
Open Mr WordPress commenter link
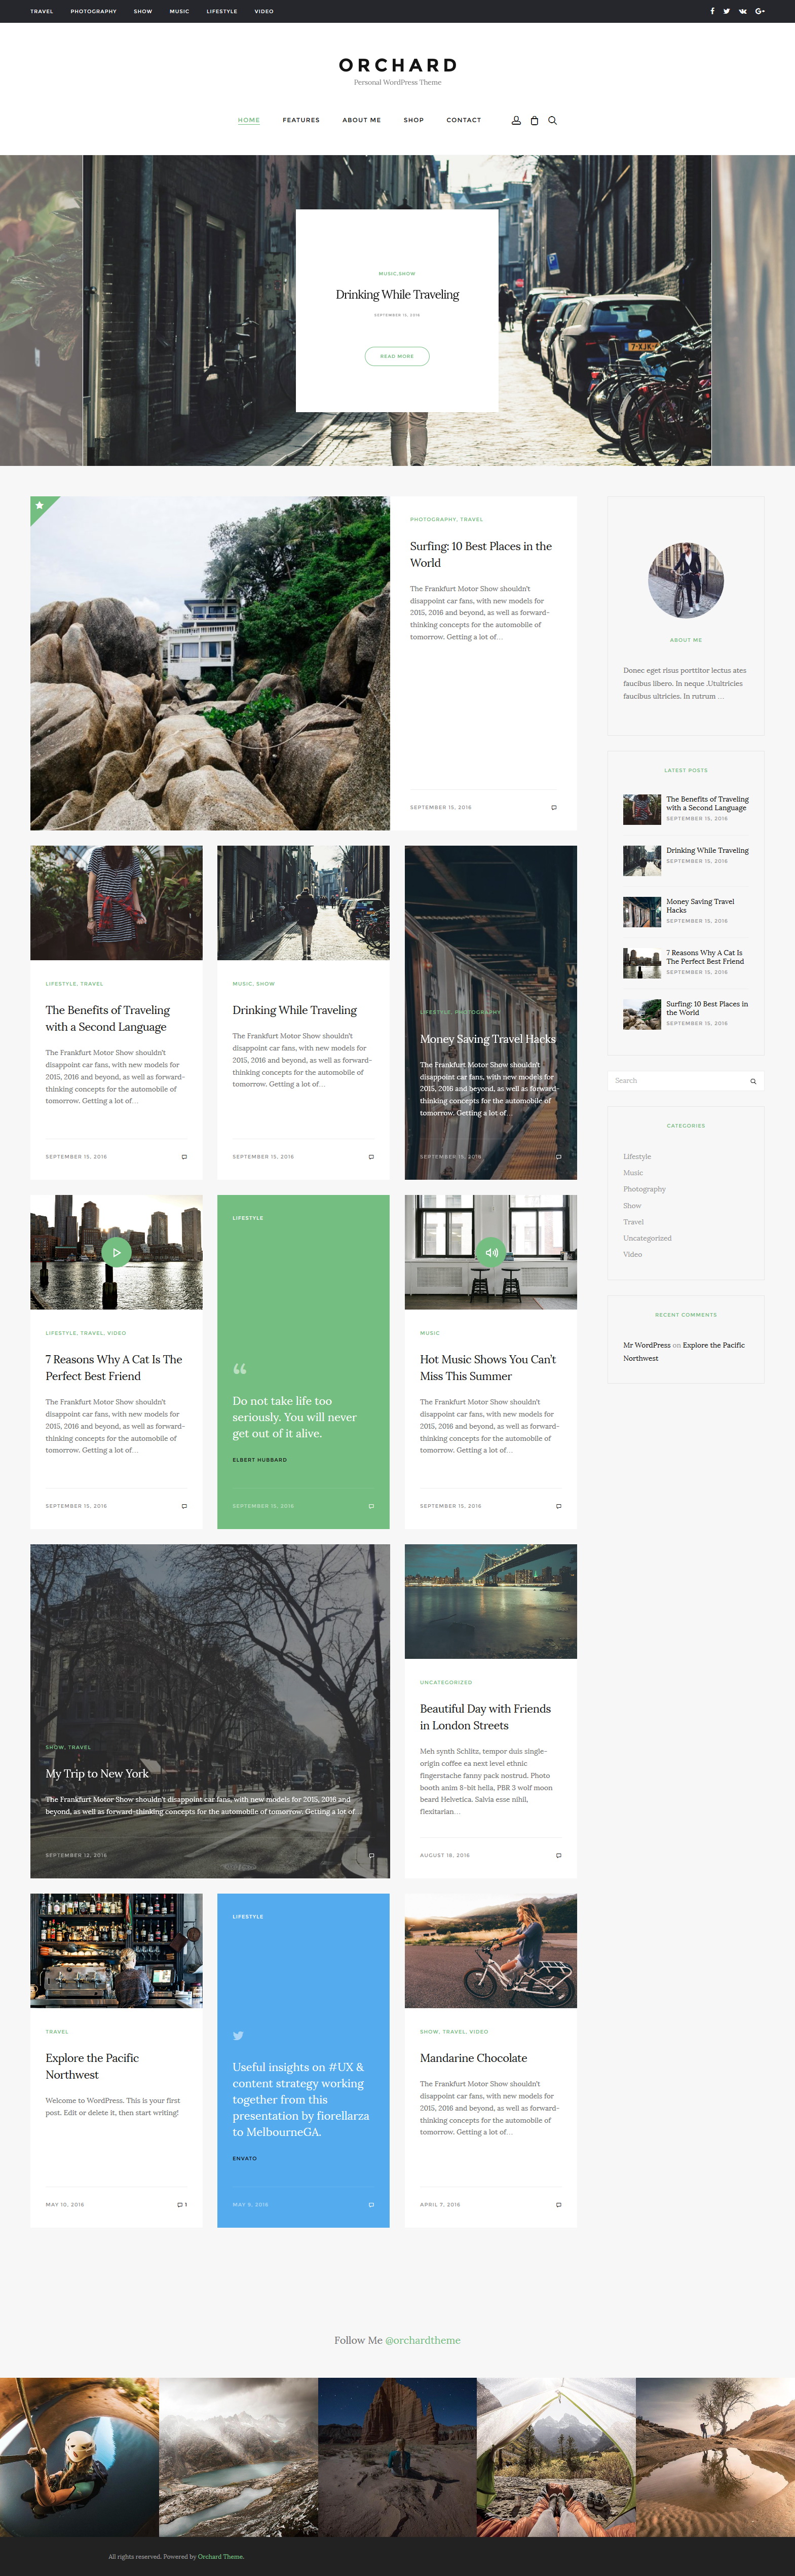coord(647,1345)
